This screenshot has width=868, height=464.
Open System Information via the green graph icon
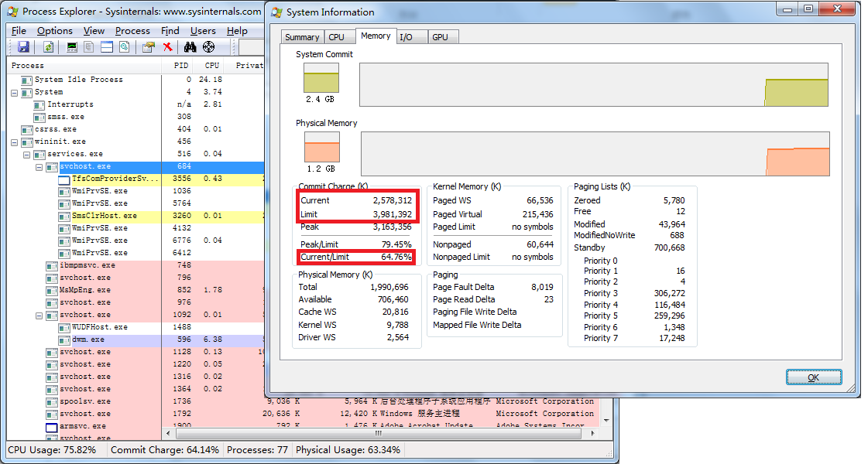(x=72, y=47)
